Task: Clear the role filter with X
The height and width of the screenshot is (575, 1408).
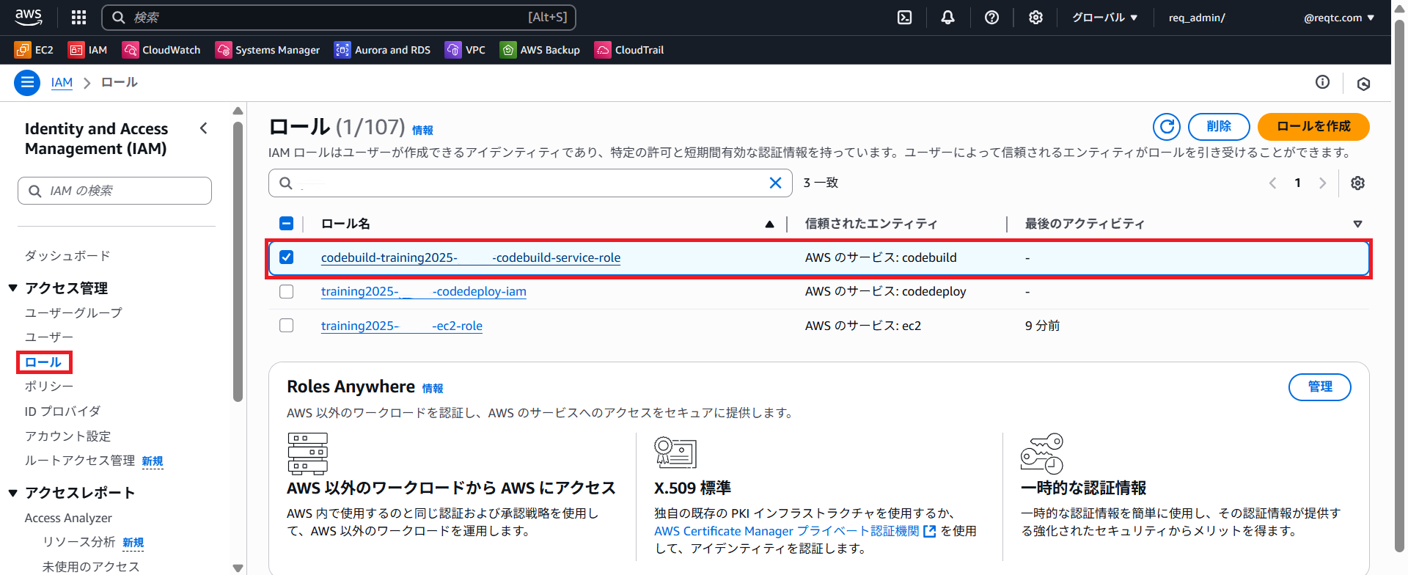Action: [775, 183]
